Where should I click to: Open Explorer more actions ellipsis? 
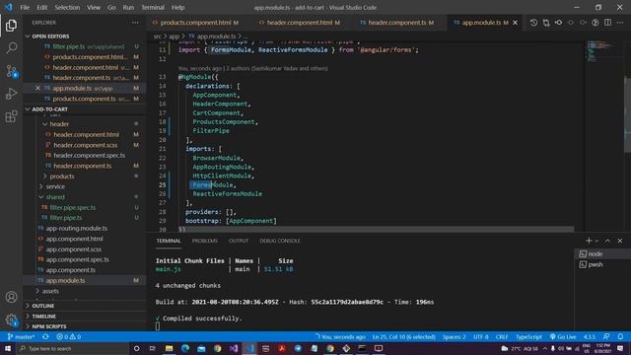pyautogui.click(x=135, y=23)
